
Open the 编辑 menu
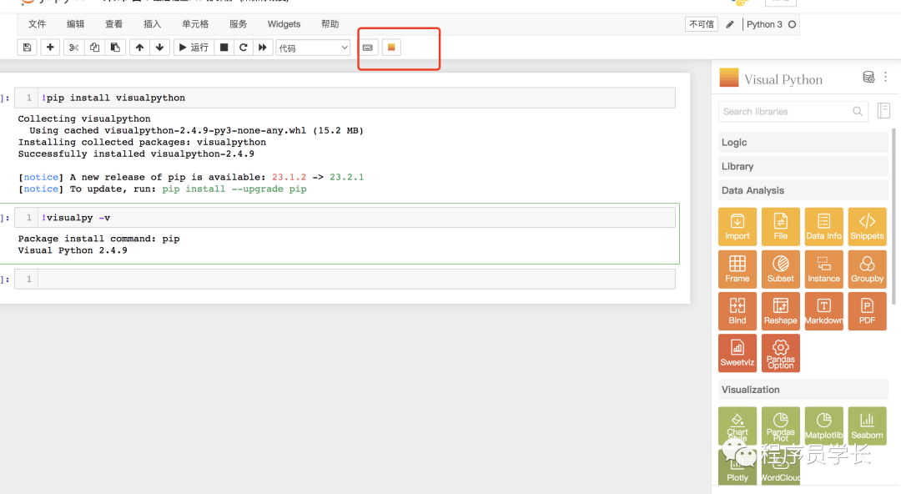click(75, 24)
